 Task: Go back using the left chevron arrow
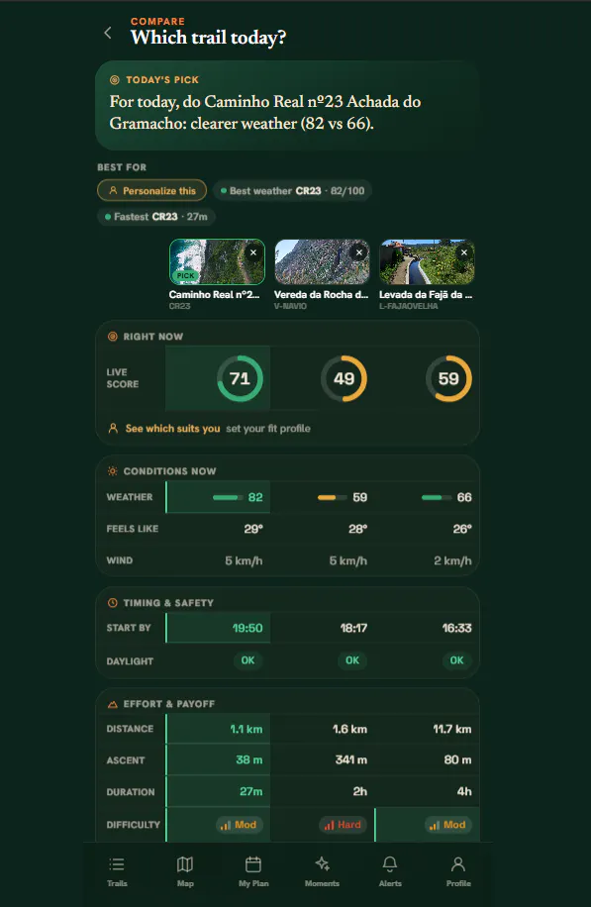pyautogui.click(x=108, y=33)
